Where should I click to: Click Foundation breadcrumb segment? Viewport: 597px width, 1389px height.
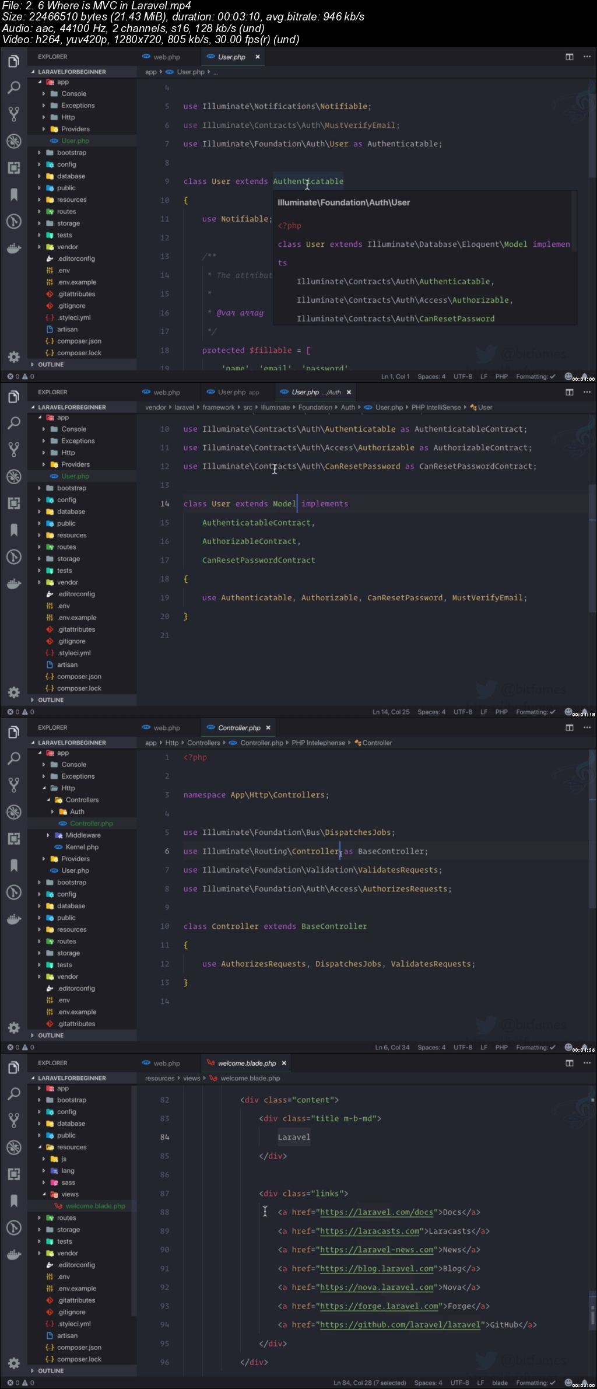tap(315, 407)
